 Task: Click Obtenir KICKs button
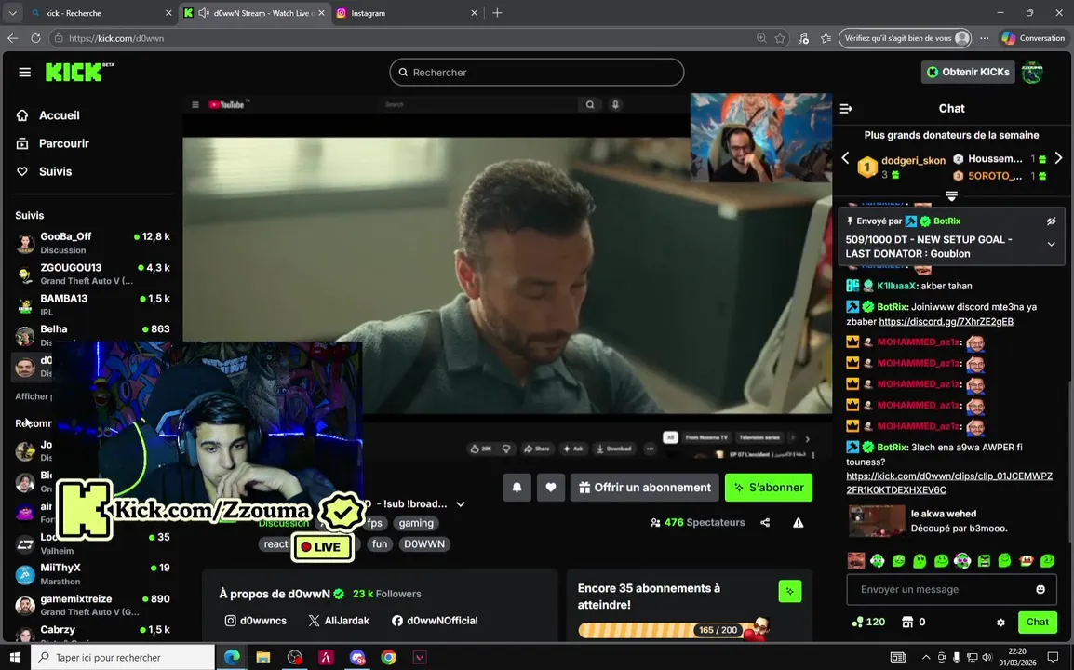tap(968, 72)
